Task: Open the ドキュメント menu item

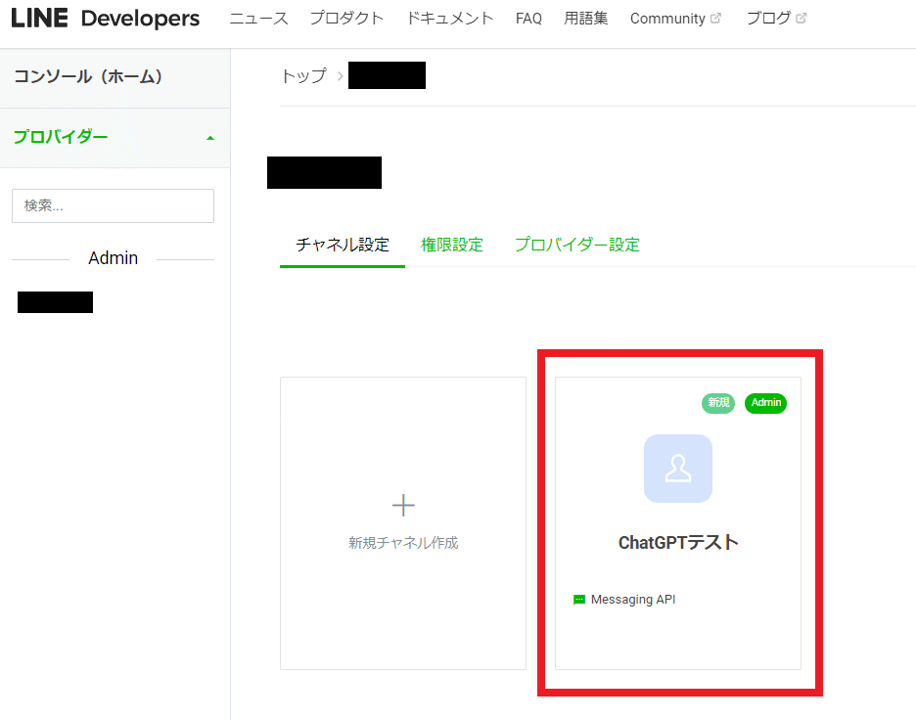Action: [x=450, y=19]
